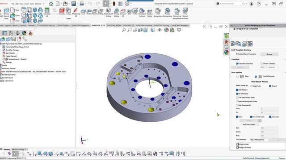Toggle the With Pattern checkbox
Viewport: 286px width, 160px height.
pos(237,90)
